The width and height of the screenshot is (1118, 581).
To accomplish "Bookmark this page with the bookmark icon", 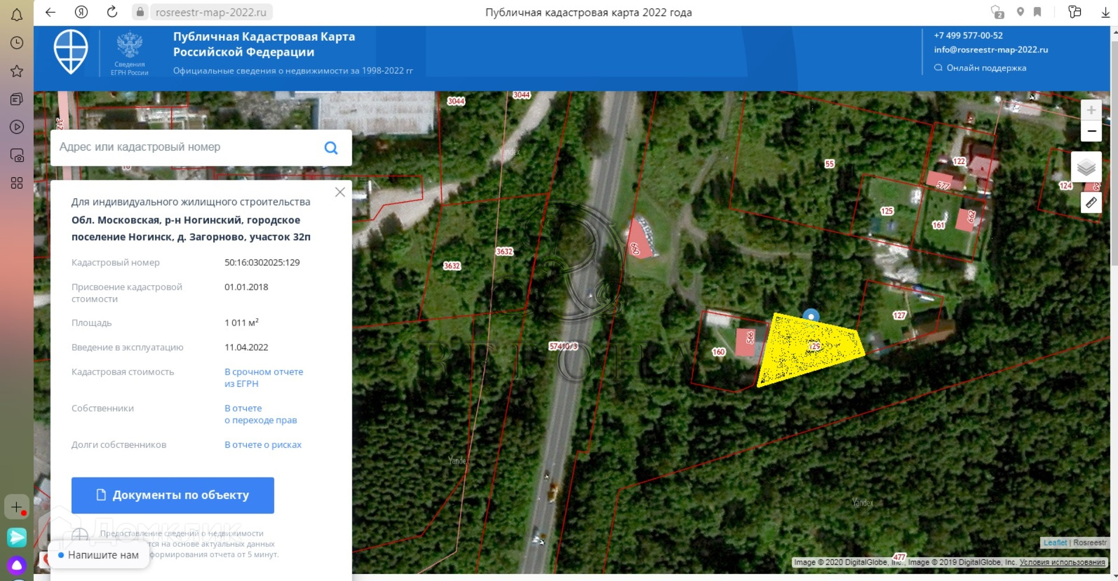I will (x=1038, y=12).
